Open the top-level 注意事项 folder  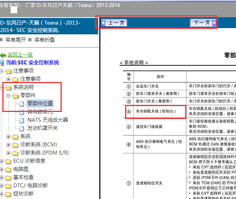(x=23, y=71)
